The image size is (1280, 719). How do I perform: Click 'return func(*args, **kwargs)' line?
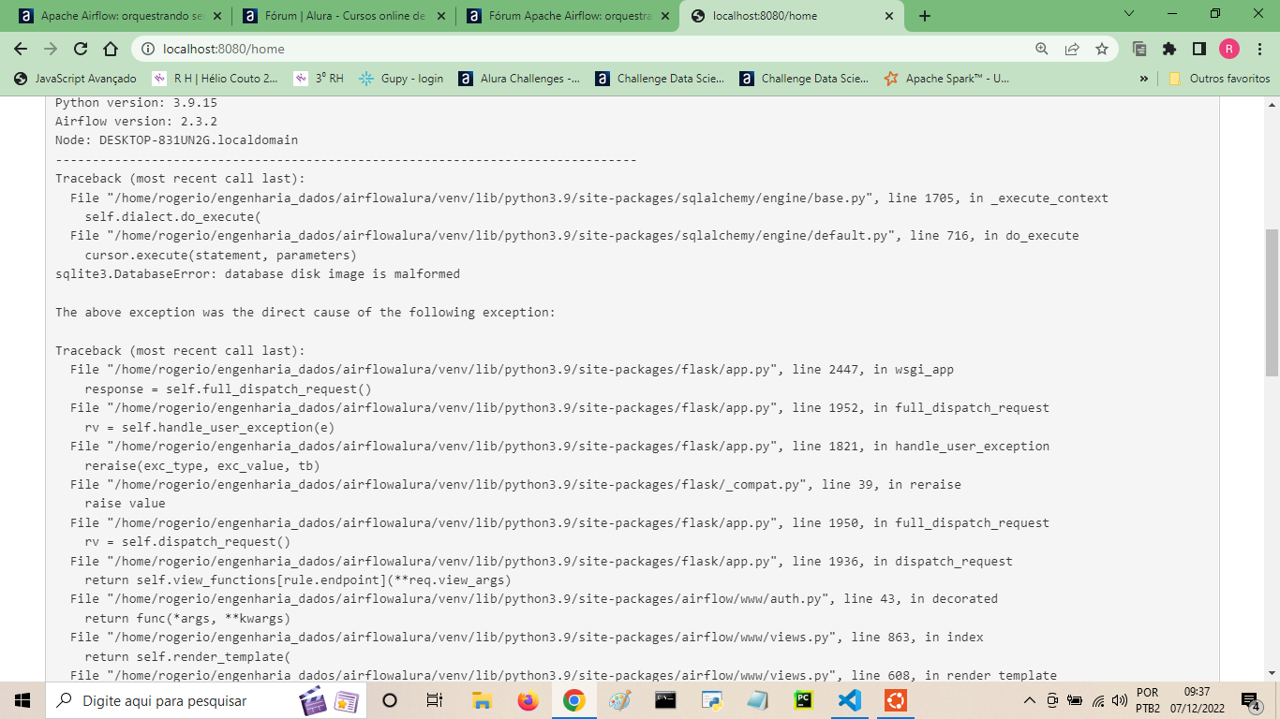point(187,618)
